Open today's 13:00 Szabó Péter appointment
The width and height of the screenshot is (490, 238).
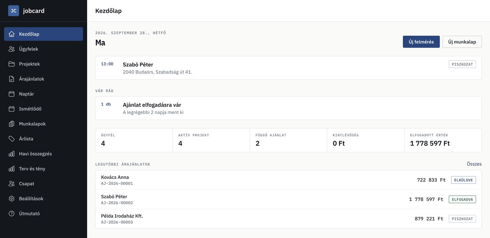[288, 68]
